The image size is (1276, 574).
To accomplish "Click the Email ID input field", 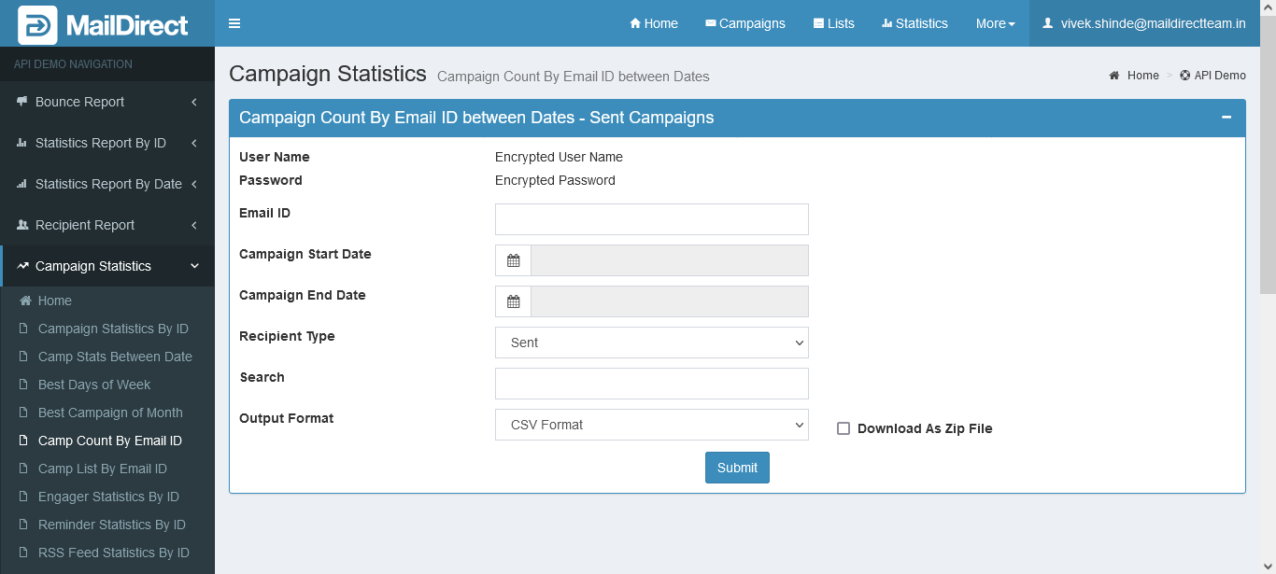I will coord(651,219).
